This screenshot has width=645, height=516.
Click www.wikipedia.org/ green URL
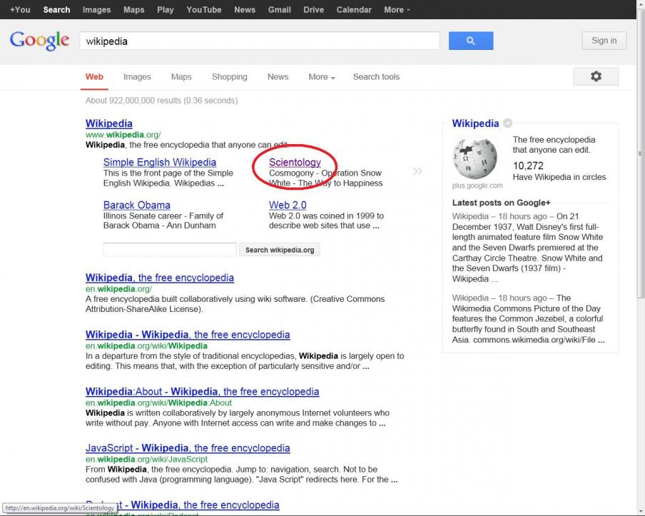coord(123,135)
